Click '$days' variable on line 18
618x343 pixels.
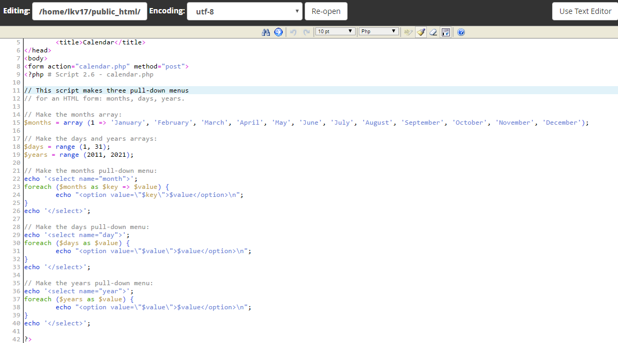tap(34, 147)
